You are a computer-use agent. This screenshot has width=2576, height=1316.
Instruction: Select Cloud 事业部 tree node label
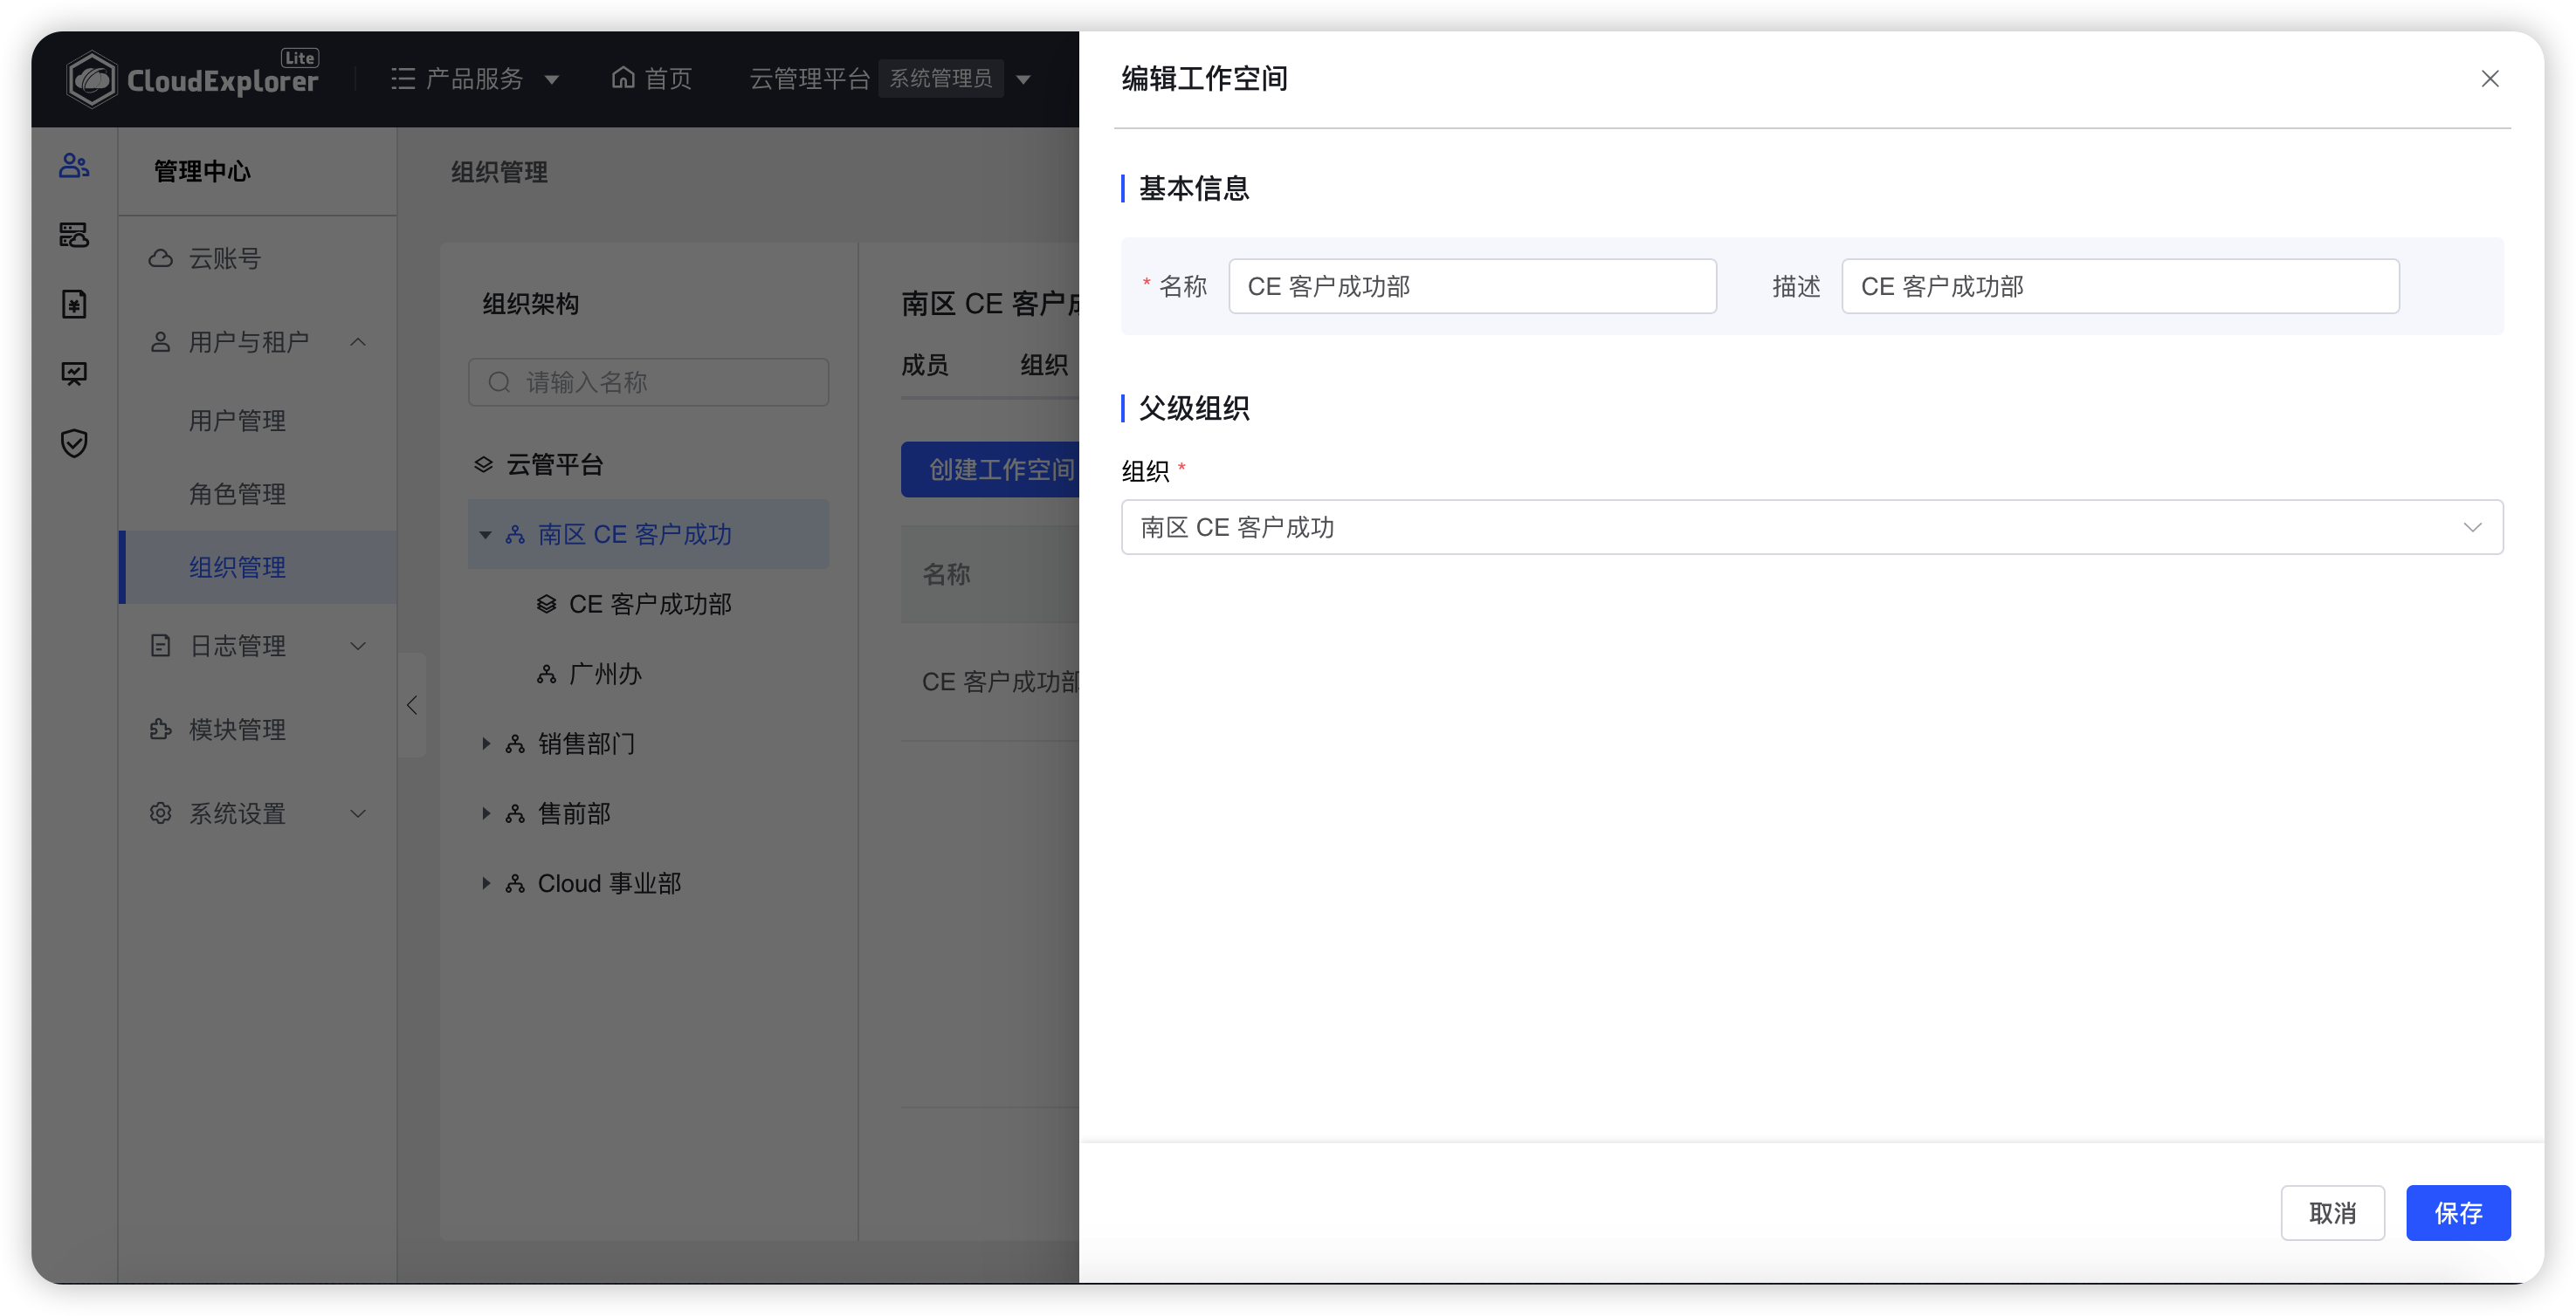pyautogui.click(x=609, y=883)
